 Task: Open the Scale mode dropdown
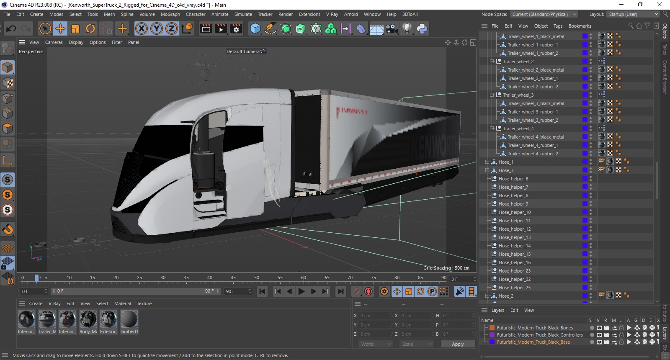(x=417, y=344)
